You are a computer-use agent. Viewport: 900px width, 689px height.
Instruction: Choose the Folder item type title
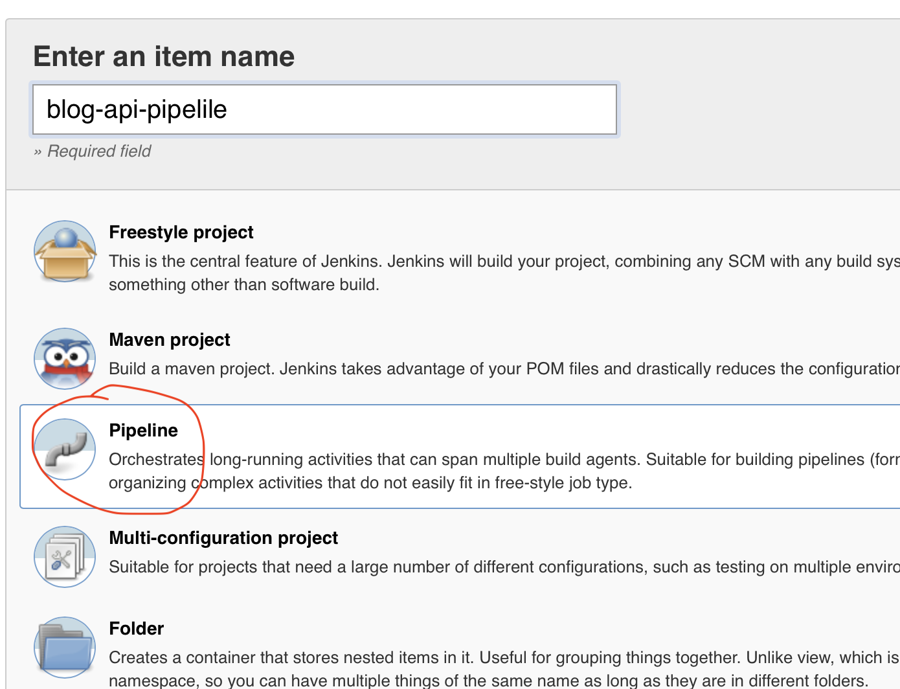coord(137,629)
